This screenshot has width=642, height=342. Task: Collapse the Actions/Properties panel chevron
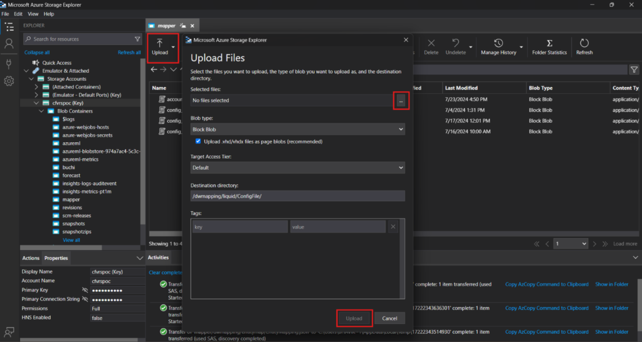pyautogui.click(x=139, y=258)
